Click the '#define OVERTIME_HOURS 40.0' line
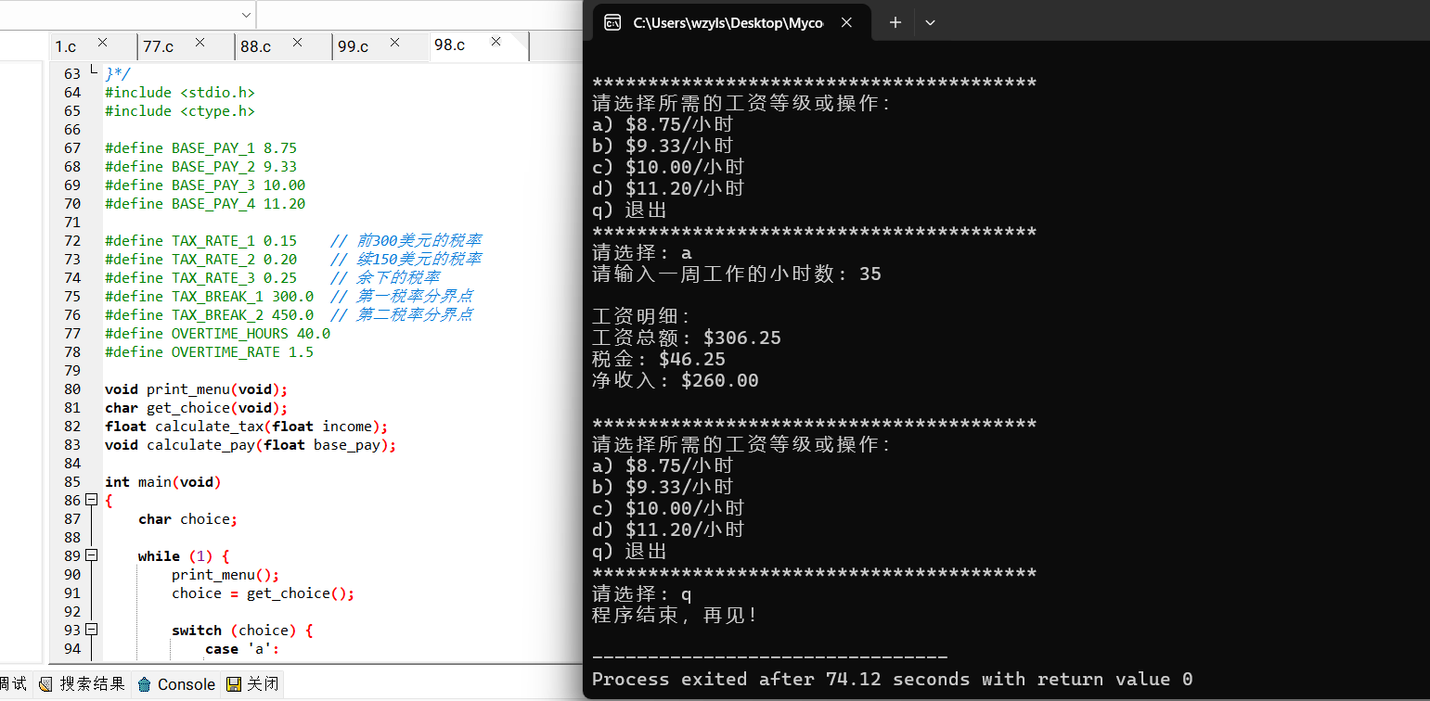1430x701 pixels. coord(217,334)
